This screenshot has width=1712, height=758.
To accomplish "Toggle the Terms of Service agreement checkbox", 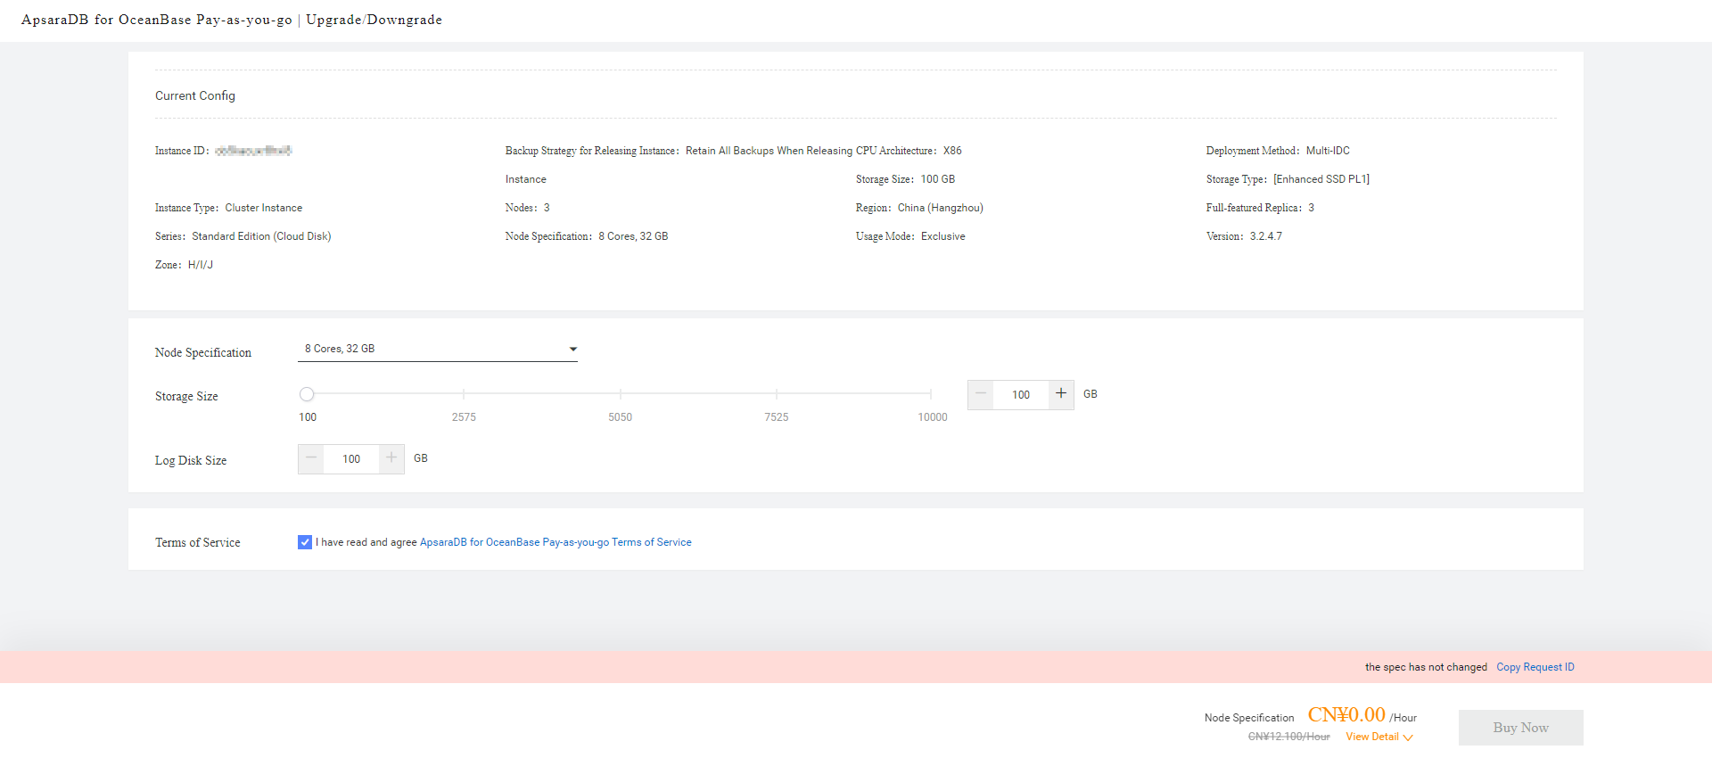I will coord(305,542).
